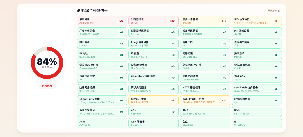This screenshot has width=303, height=137.
Task: Open the ASN 所有者 card
Action: point(154,123)
